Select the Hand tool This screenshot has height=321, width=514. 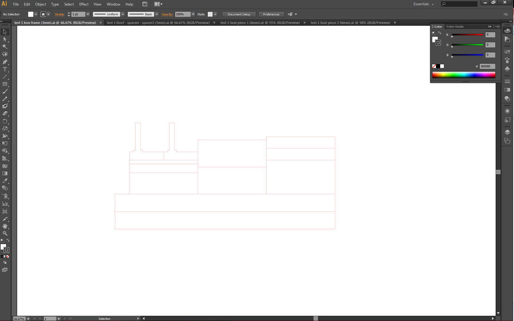tap(5, 226)
